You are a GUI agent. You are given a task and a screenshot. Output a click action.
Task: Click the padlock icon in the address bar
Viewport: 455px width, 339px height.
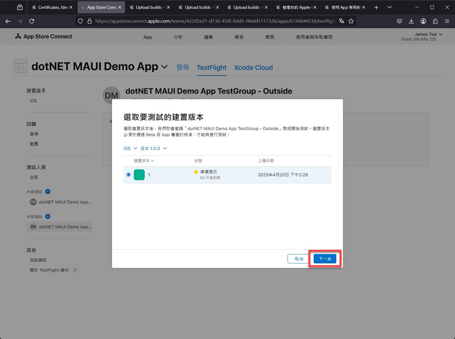pyautogui.click(x=89, y=21)
